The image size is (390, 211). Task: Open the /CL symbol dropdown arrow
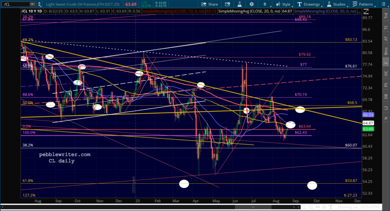click(x=32, y=4)
